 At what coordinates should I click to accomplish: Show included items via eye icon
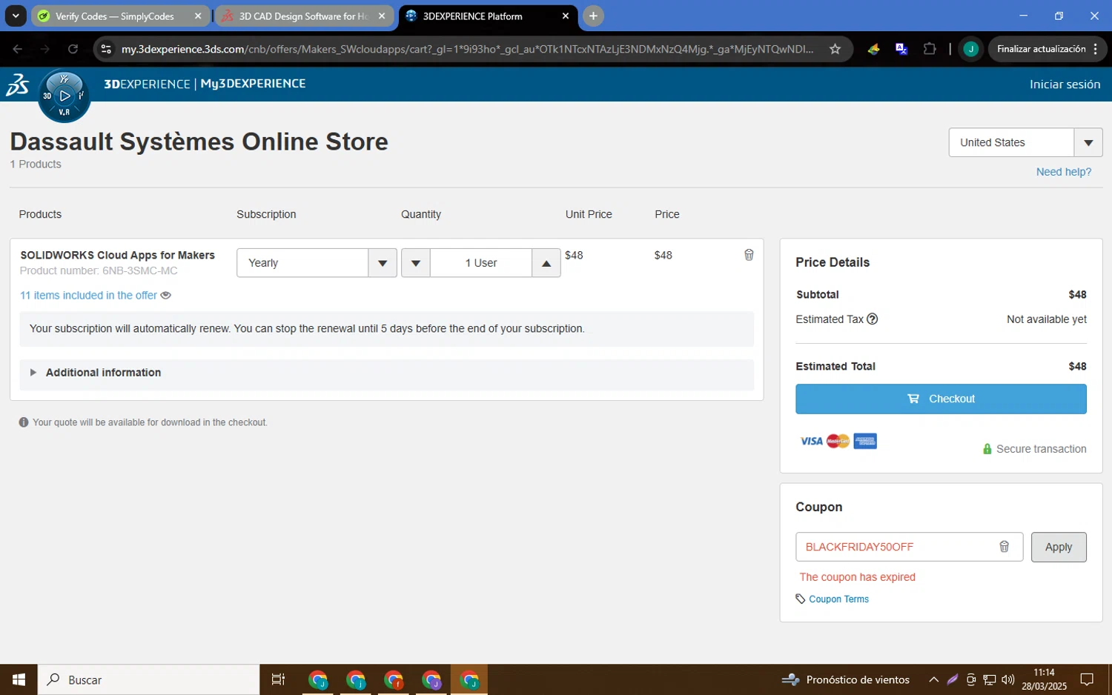[x=166, y=296]
